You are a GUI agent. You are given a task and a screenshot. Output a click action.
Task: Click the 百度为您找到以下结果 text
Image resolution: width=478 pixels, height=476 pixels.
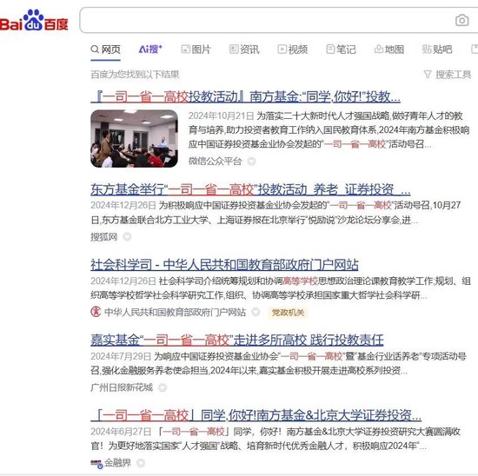(135, 75)
